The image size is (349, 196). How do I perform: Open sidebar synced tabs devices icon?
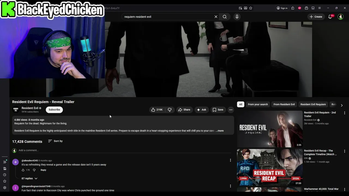[x=5, y=169]
